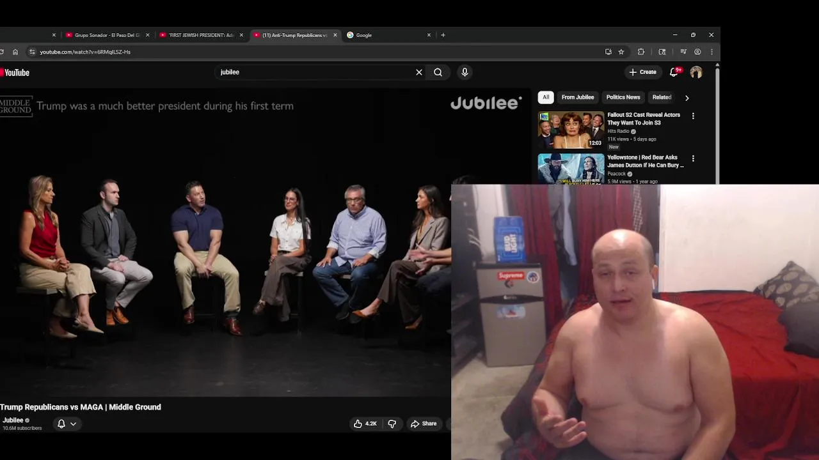Close the Anti-Trump Republicans tab
This screenshot has height=460, width=819.
click(x=335, y=35)
